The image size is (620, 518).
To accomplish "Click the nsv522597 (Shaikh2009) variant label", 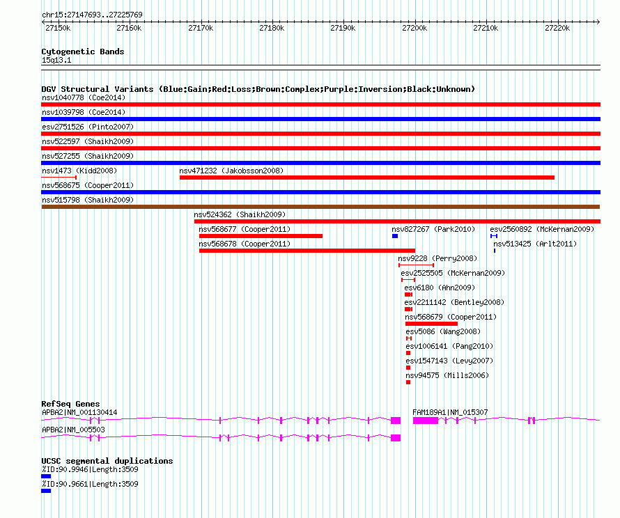I will coord(88,141).
